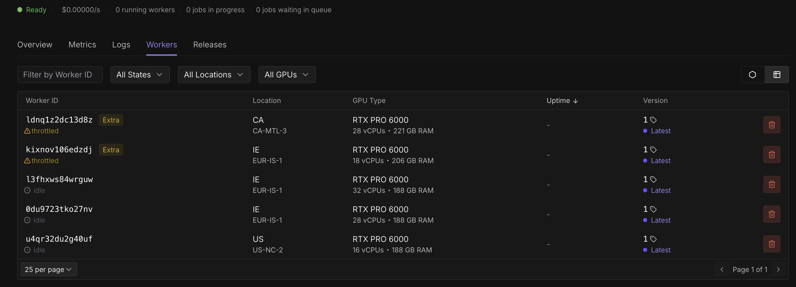The image size is (796, 287).
Task: Delete worker ldnq1z2dc13d8z with trash icon
Action: coord(772,125)
